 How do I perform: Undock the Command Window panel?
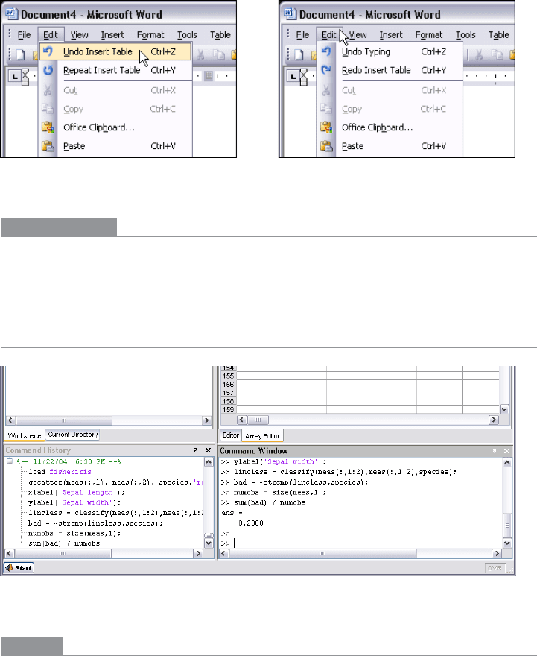(x=495, y=450)
